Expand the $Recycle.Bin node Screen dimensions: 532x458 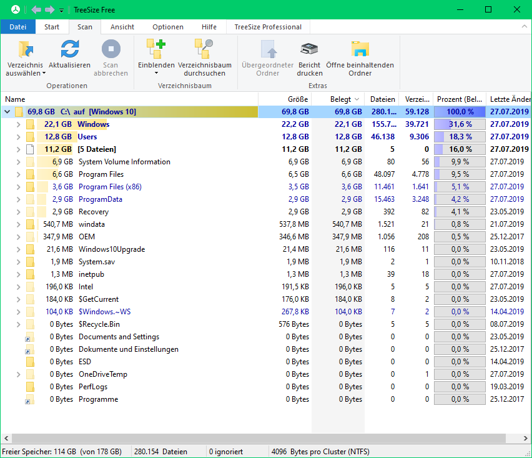pos(18,324)
